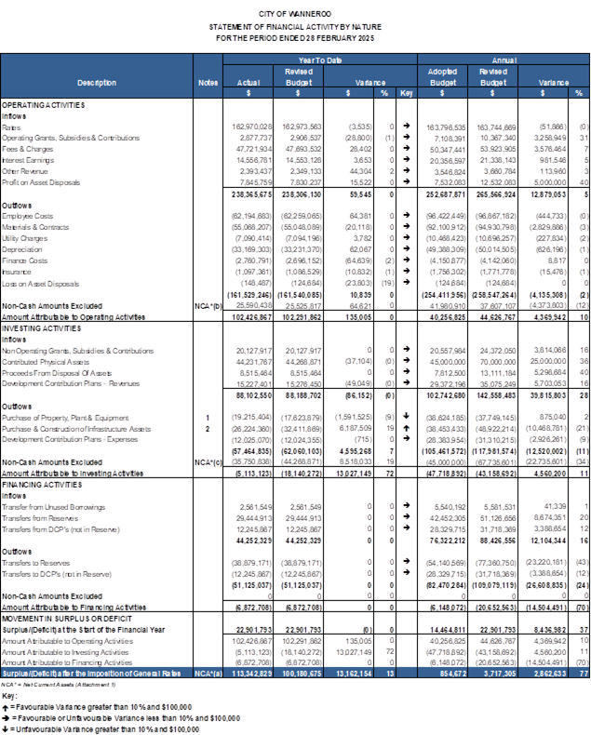Click the Notes column header

(x=207, y=83)
